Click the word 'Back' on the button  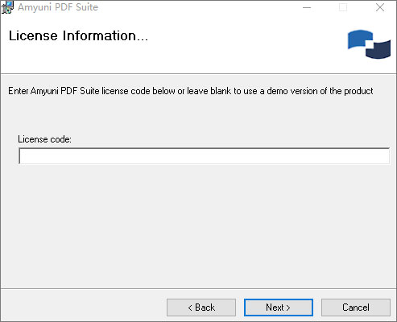(205, 308)
